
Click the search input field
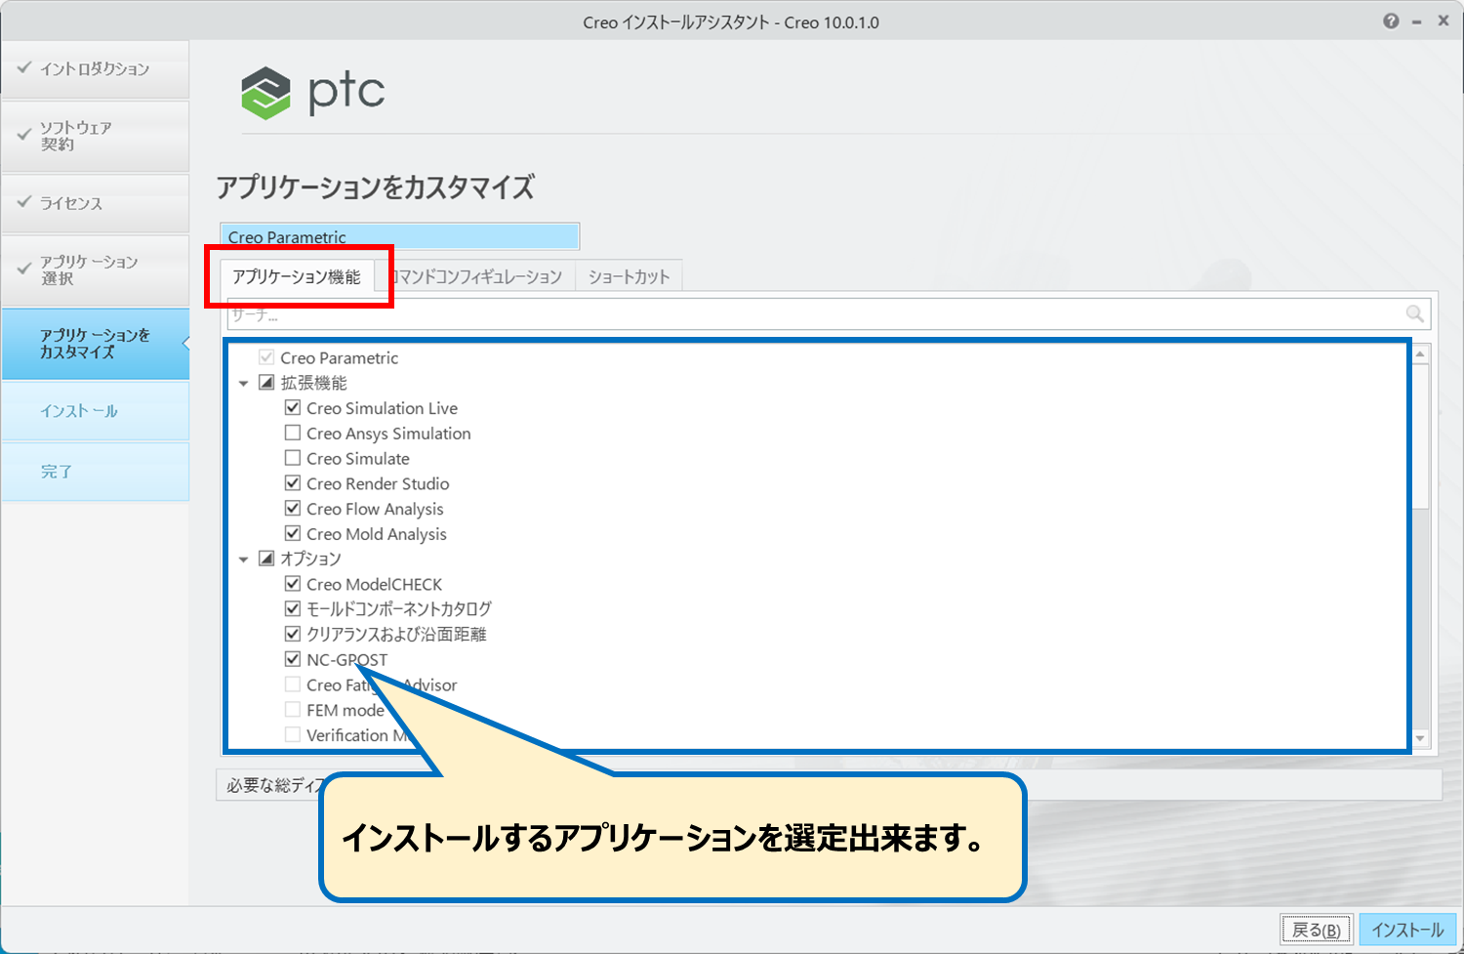[x=810, y=314]
